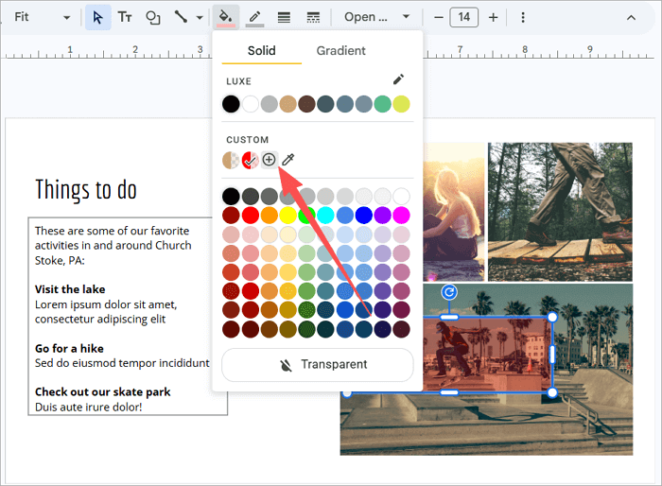Screen dimensions: 662x486
Task: Increase font size with plus button
Action: click(x=493, y=17)
